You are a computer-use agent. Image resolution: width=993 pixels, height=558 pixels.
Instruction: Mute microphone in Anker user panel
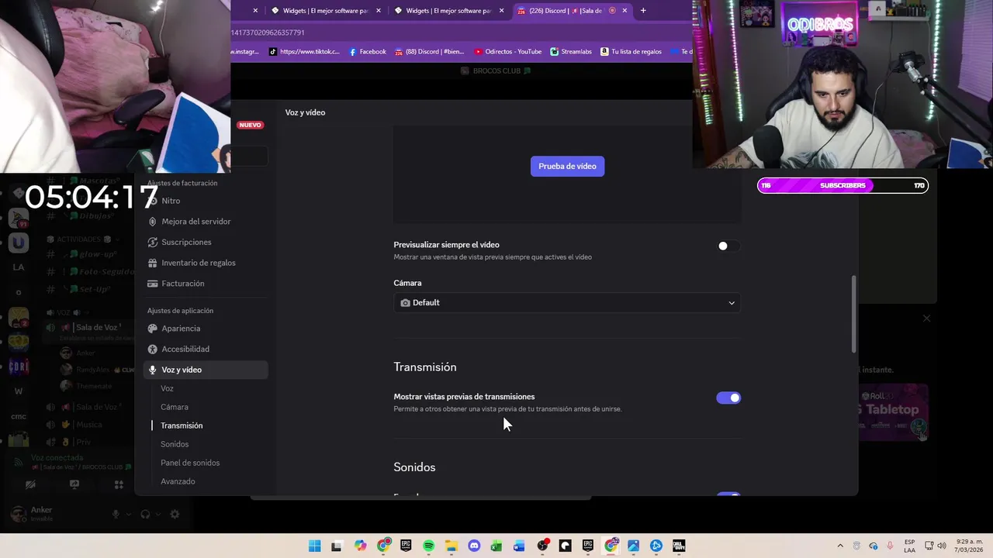116,514
